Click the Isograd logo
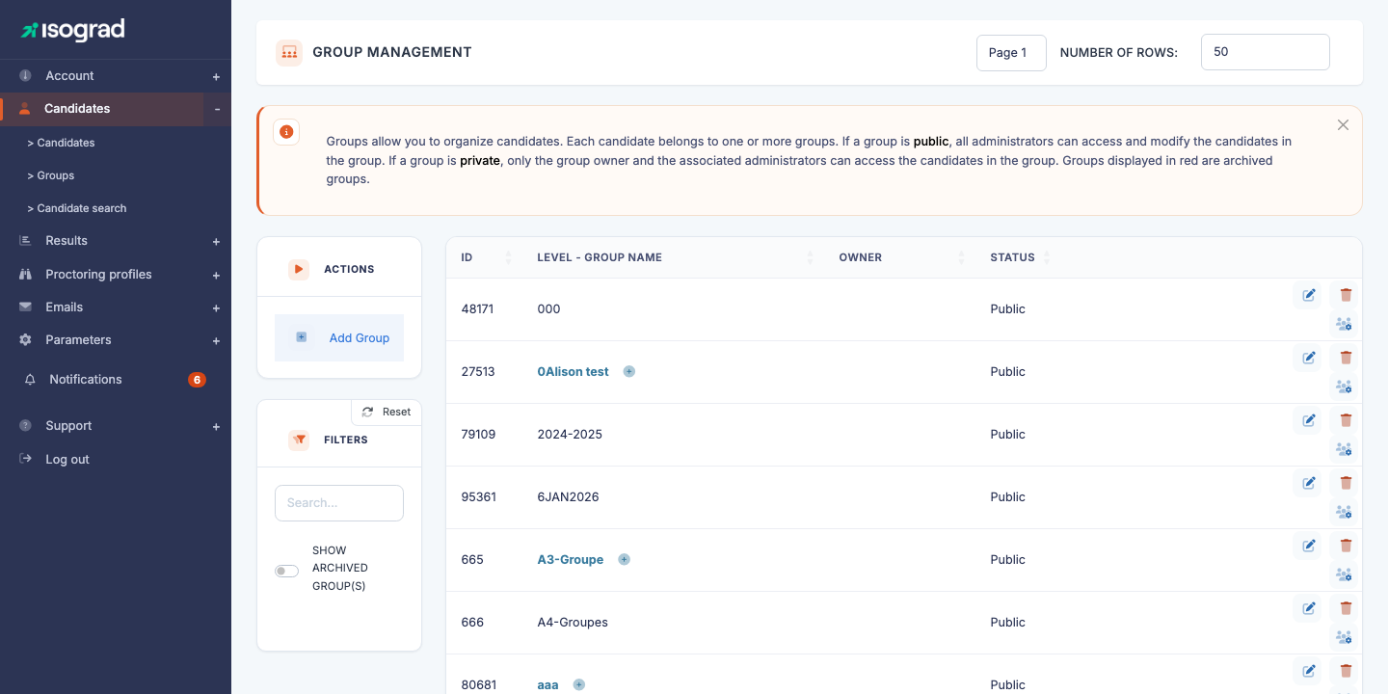 click(73, 30)
